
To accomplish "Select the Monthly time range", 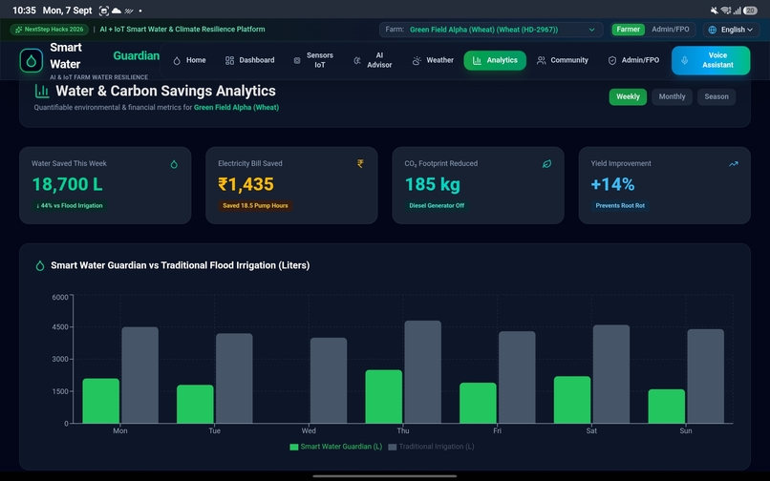I will (672, 96).
